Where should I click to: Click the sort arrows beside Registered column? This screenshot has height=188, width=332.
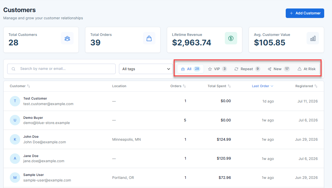point(316,86)
